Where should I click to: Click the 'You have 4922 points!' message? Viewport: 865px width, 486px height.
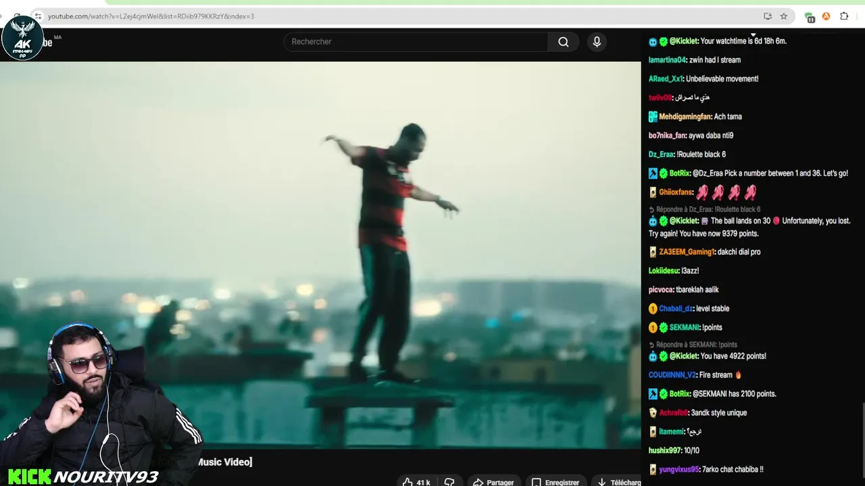733,356
